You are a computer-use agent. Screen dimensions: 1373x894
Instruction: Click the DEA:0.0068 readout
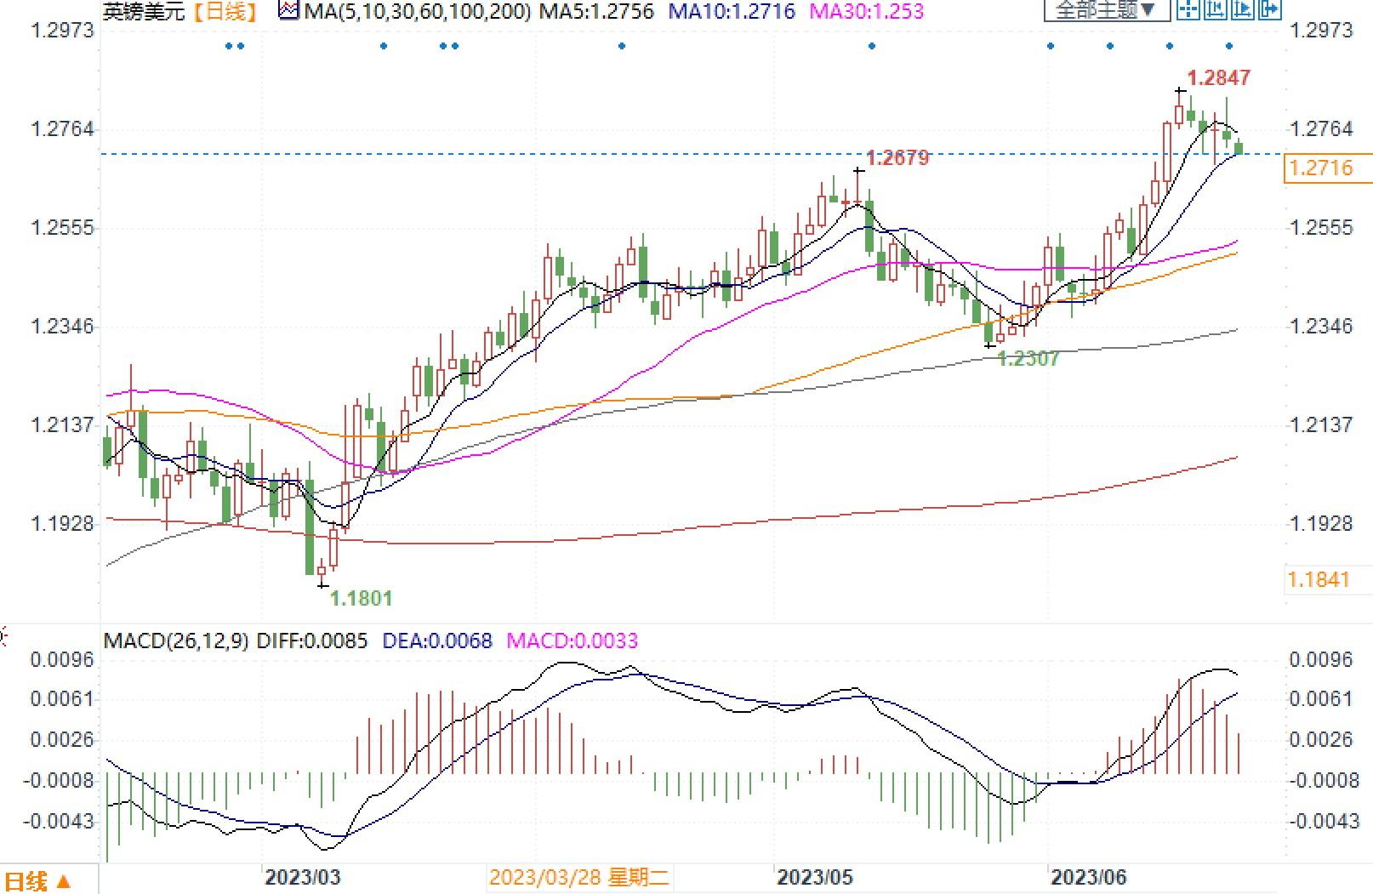click(437, 641)
